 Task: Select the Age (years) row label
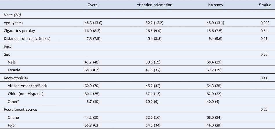point(14,23)
